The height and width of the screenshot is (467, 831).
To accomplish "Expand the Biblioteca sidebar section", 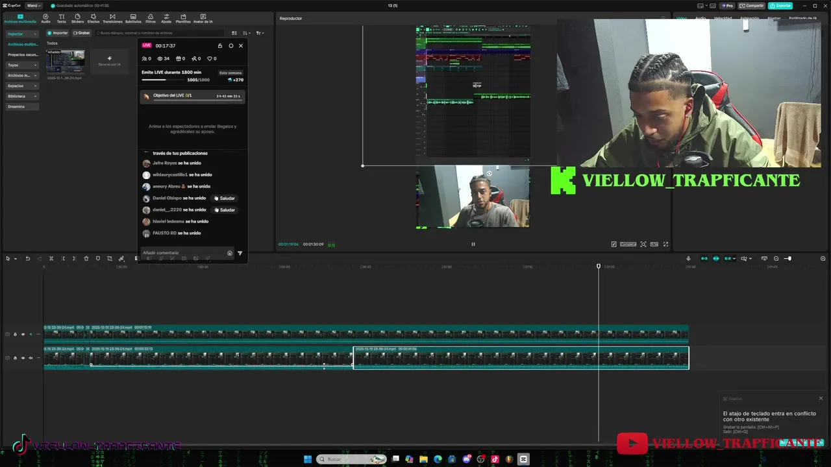I will pos(22,96).
